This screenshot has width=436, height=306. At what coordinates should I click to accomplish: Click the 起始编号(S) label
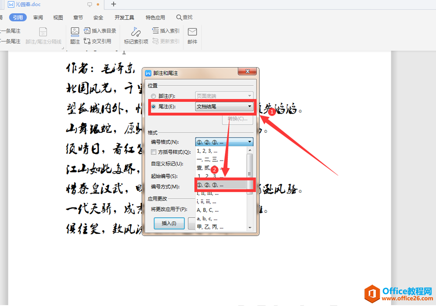tap(164, 176)
